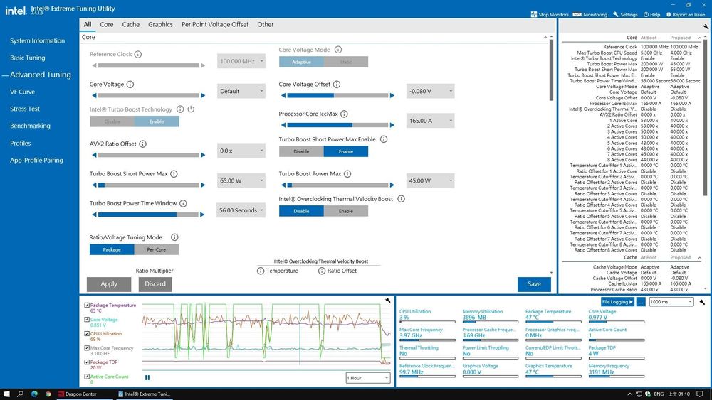Open wrench settings in the monitor values panel
Image resolution: width=712 pixels, height=400 pixels.
tap(702, 302)
